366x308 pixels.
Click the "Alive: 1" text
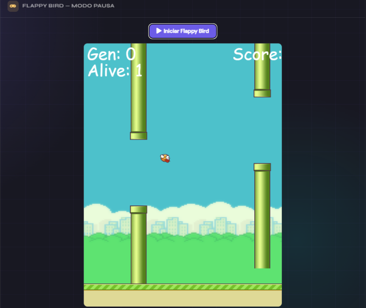pyautogui.click(x=115, y=70)
